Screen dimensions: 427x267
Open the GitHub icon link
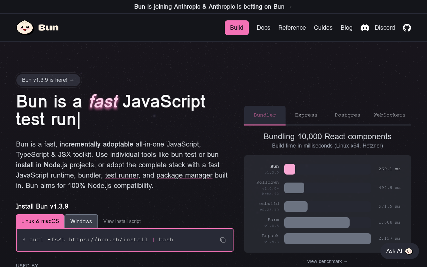coord(407,28)
